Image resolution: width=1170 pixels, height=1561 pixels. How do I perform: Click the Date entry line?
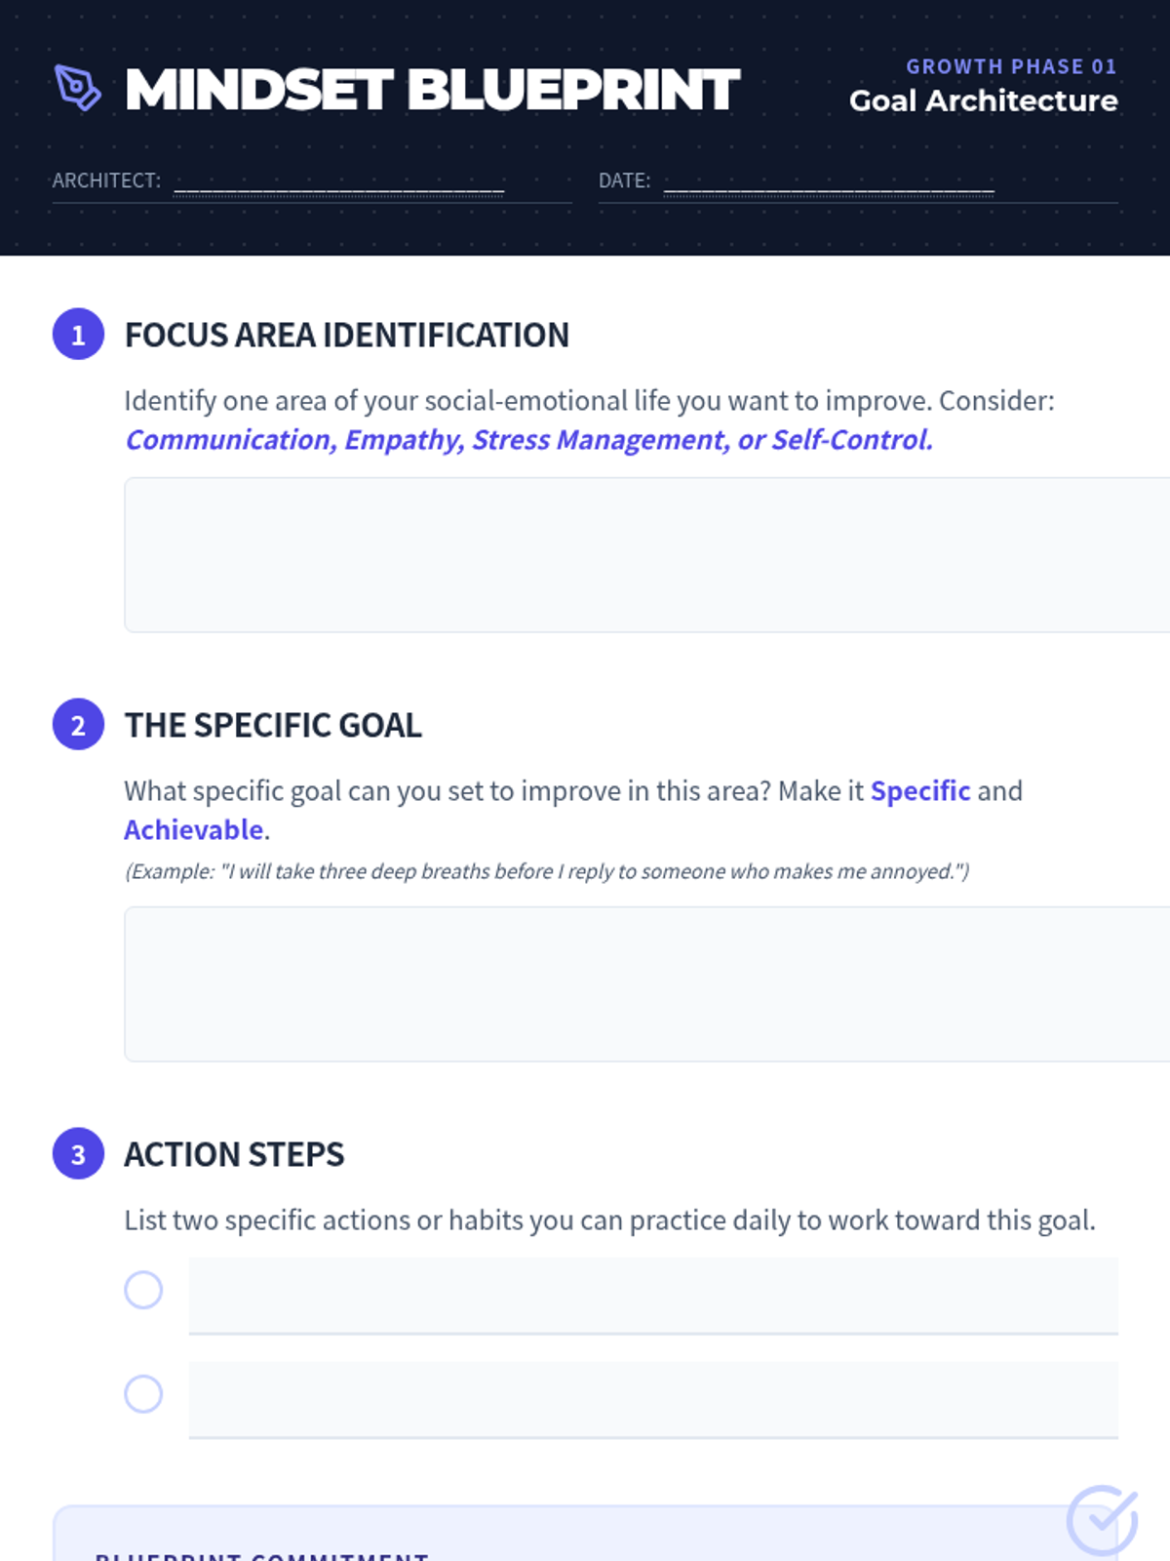coord(829,181)
